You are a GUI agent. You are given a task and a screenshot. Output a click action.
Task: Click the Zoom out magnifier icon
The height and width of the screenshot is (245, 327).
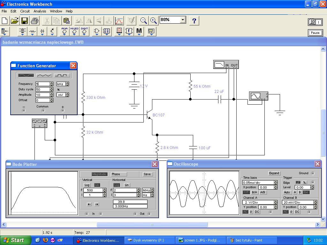pyautogui.click(x=143, y=21)
